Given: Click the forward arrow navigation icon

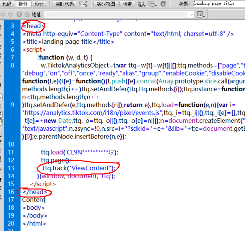Looking at the screenshot, I should (11, 14).
